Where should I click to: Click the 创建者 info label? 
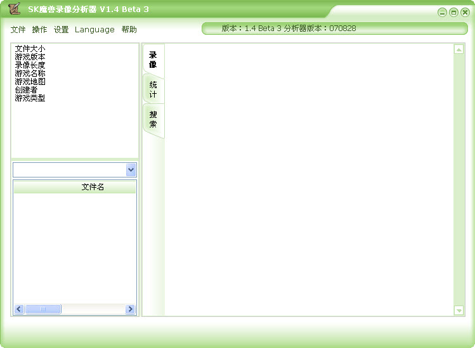(26, 90)
